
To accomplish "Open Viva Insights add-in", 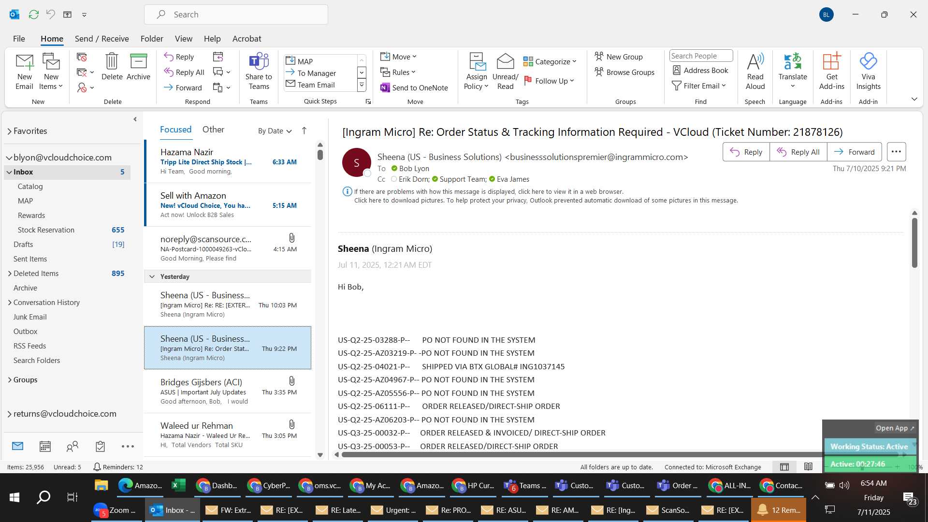I will pos(868,72).
